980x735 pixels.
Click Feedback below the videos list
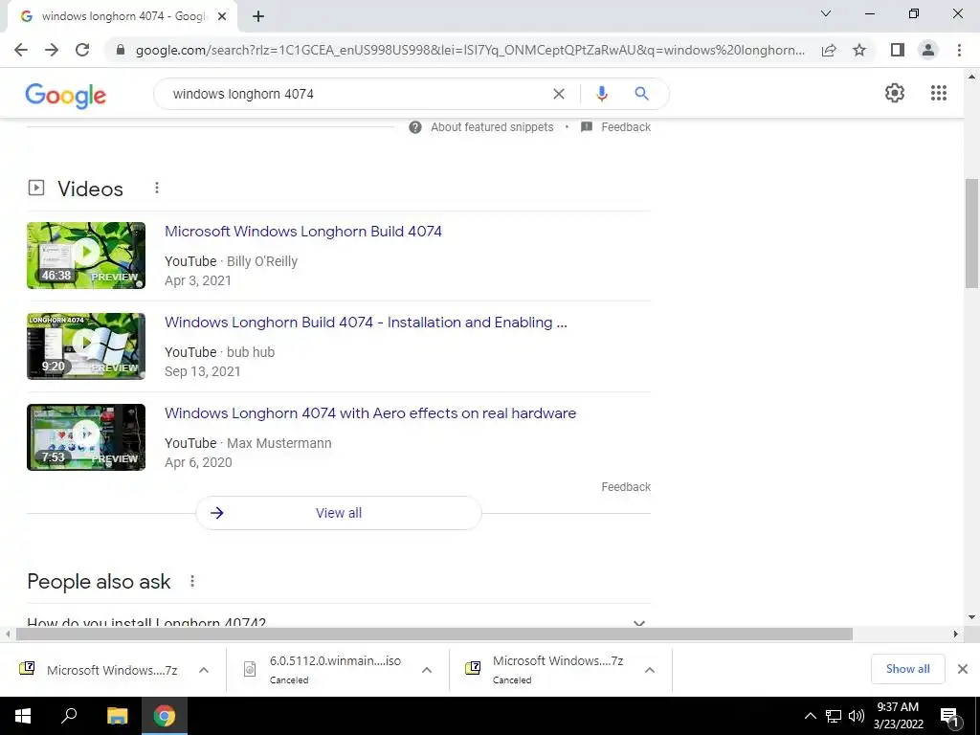626,487
